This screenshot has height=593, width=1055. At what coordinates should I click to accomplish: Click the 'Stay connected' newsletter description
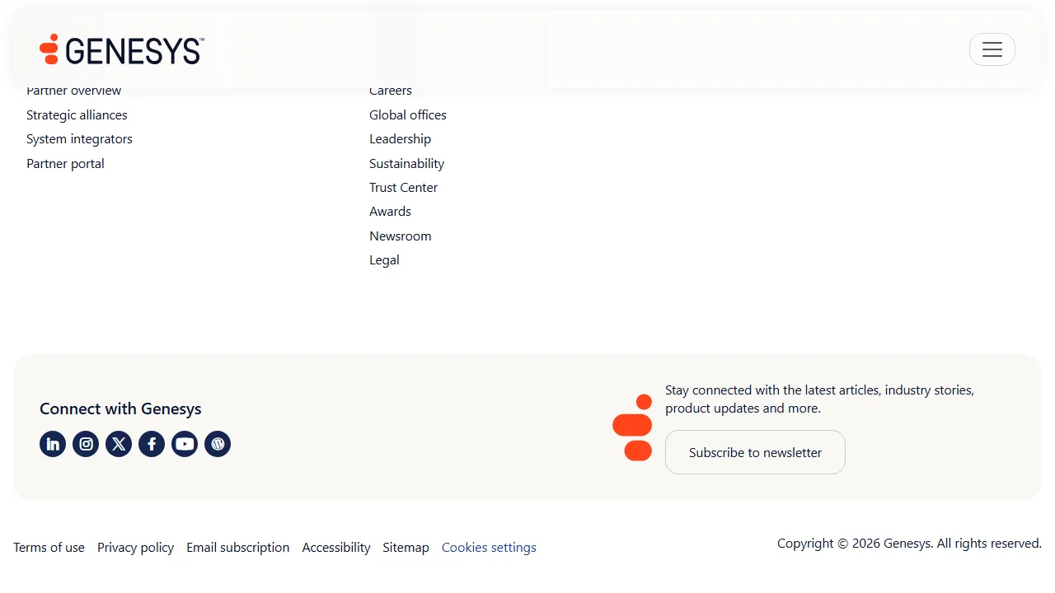click(x=819, y=399)
